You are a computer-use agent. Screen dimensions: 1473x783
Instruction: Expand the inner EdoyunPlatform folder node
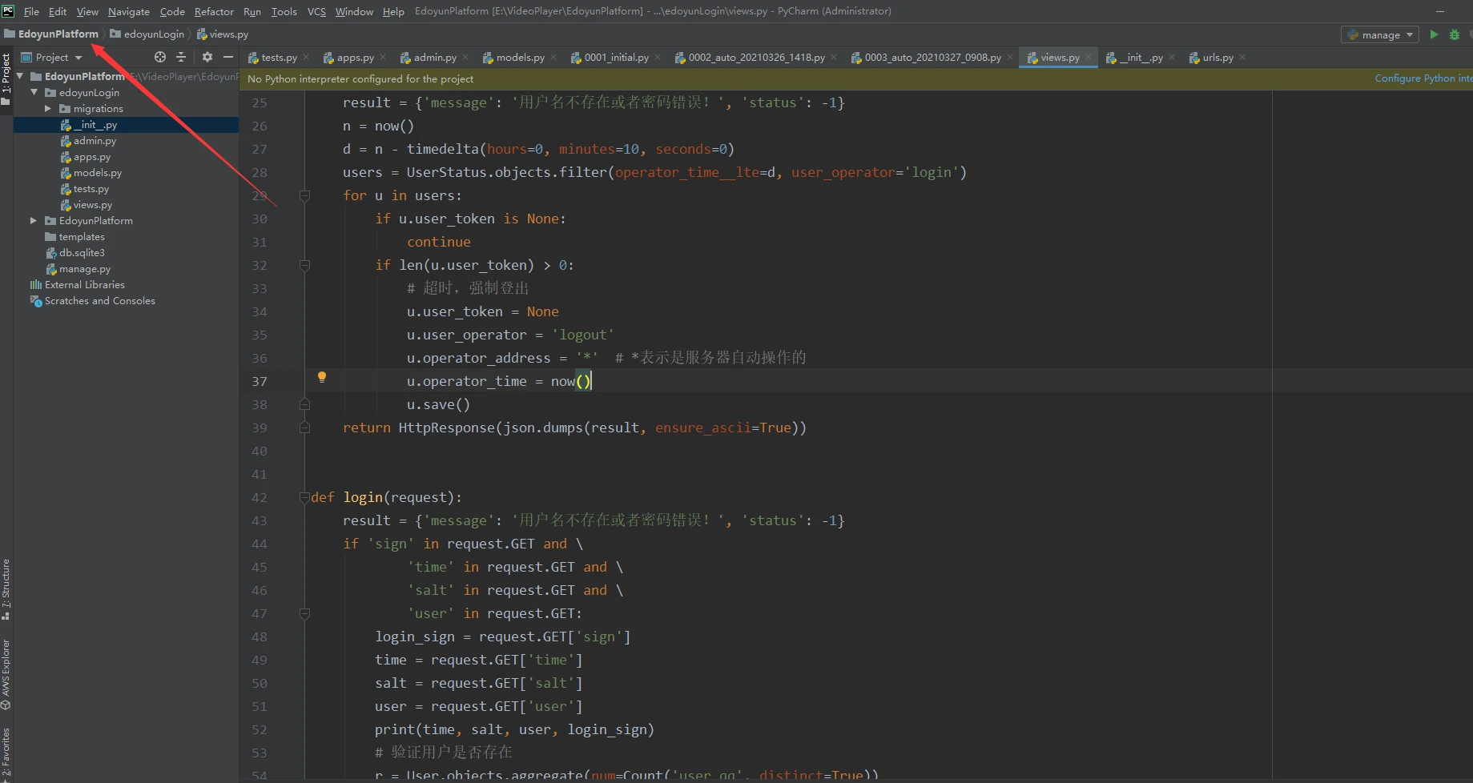(x=34, y=220)
